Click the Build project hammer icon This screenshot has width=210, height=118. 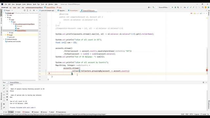(153, 7)
